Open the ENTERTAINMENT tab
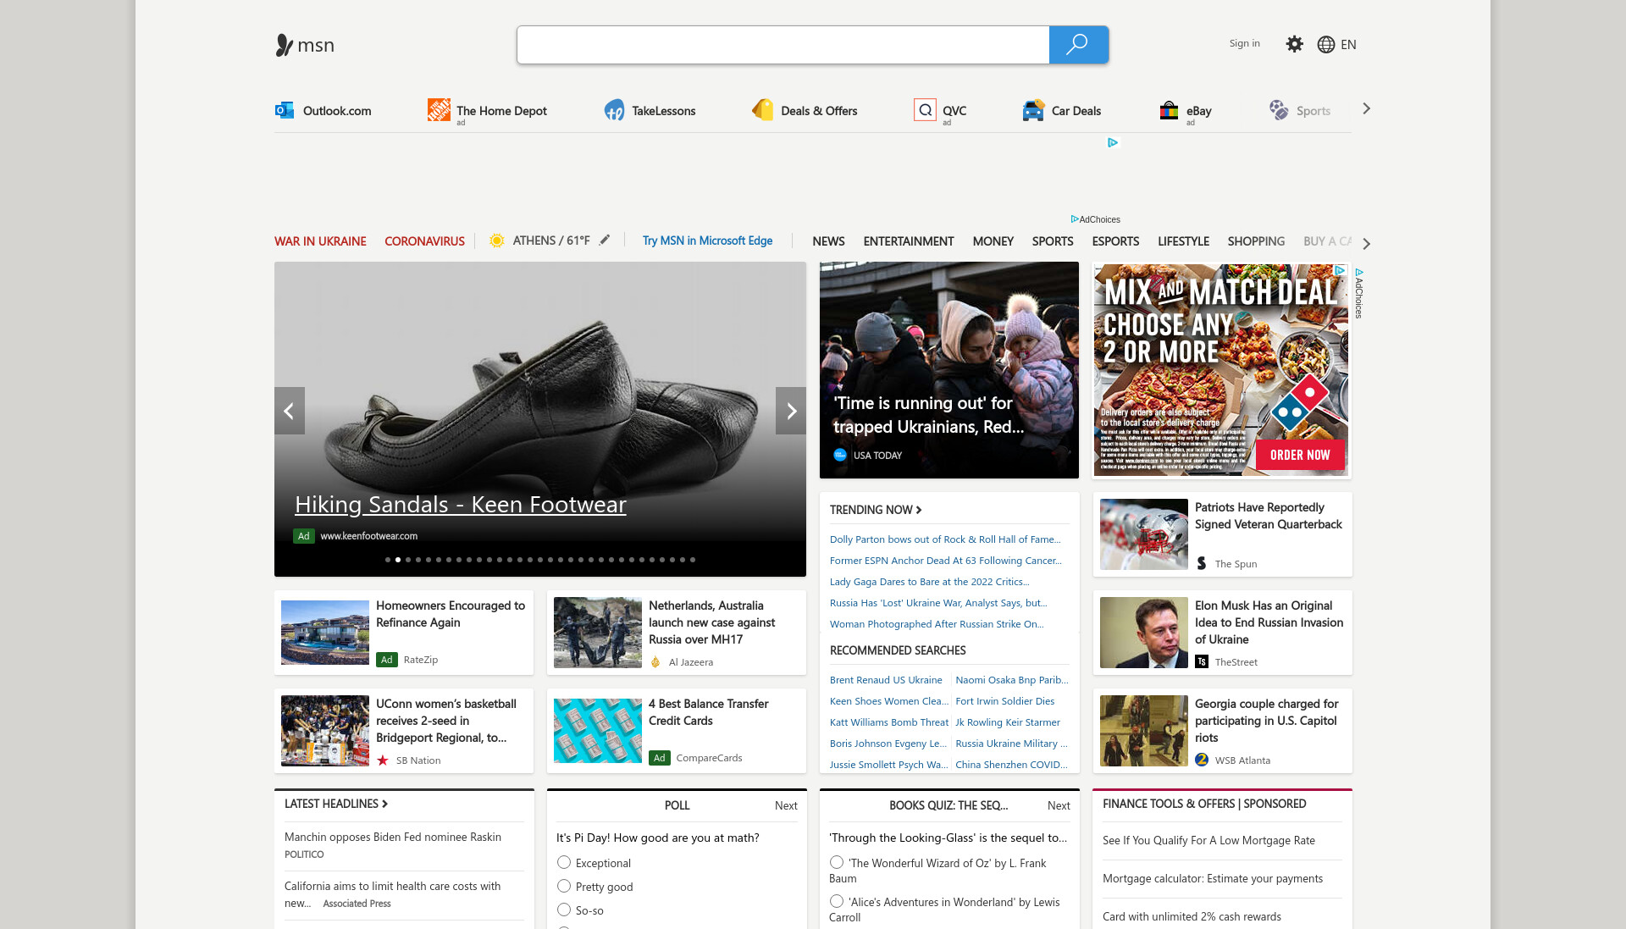The width and height of the screenshot is (1626, 929). click(909, 241)
